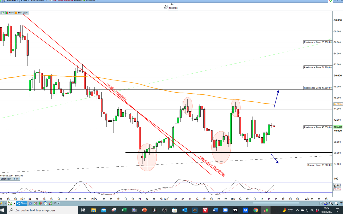Click the left arrow of the horizontal scrollbar
The width and height of the screenshot is (343, 214).
coord(58,203)
